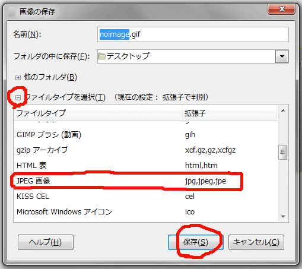302x269 pixels.
Task: Expand 他のフォルダ(B) section
Action: (18, 77)
